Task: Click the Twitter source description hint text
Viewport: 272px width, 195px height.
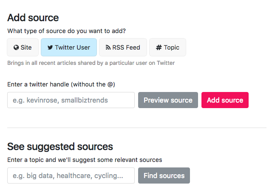Action: (x=91, y=63)
